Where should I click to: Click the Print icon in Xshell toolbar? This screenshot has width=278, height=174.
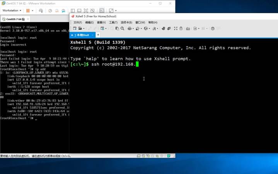pos(130,28)
